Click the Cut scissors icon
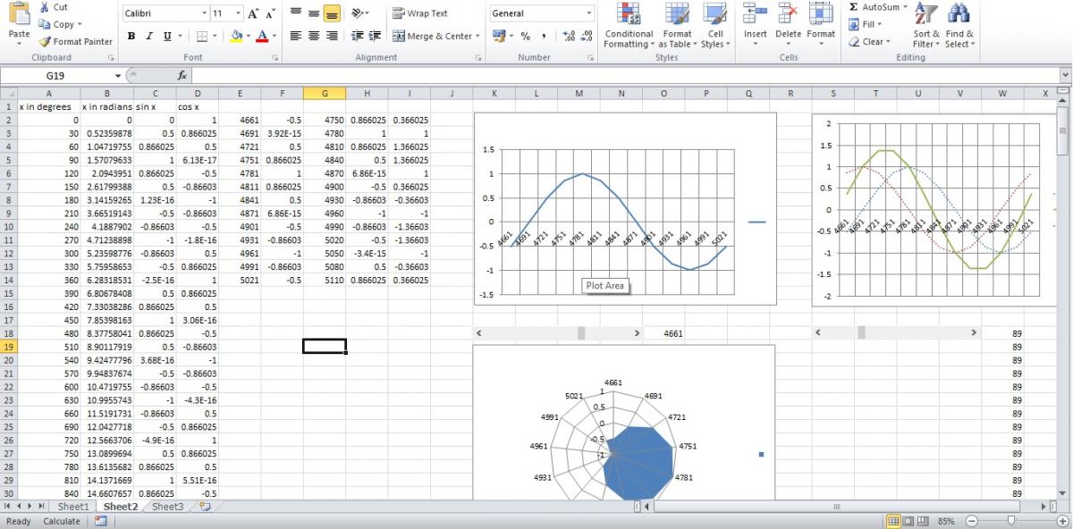This screenshot has width=1073, height=529. [x=45, y=7]
